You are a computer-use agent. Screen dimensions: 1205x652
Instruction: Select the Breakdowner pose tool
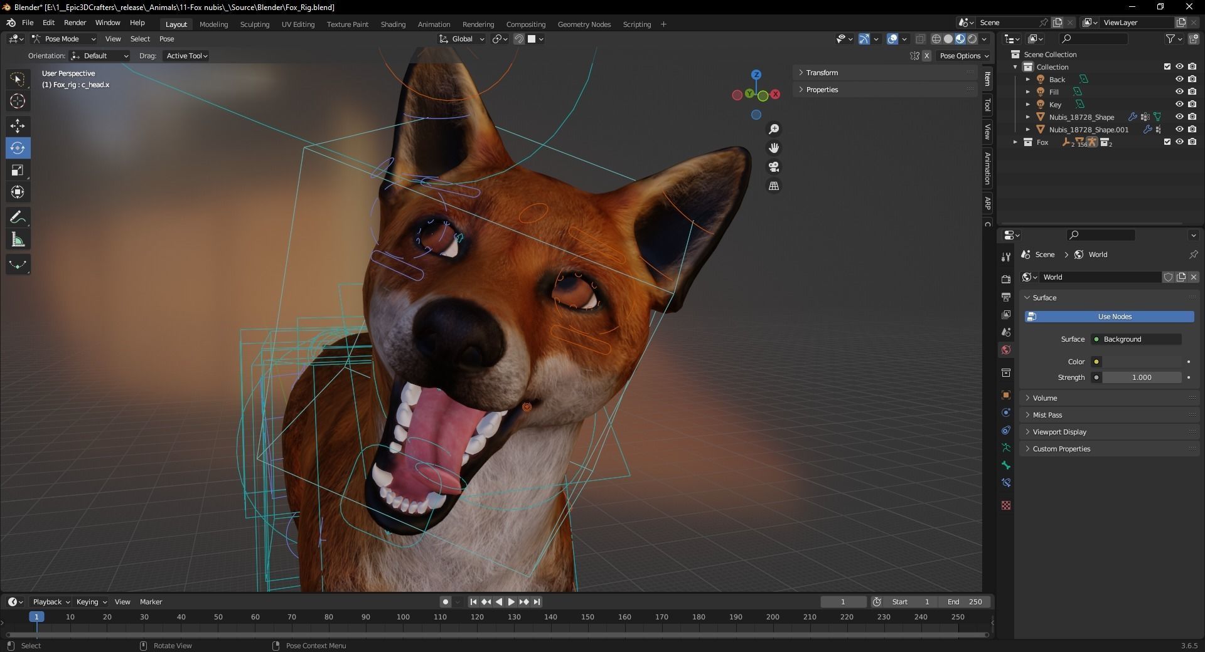pyautogui.click(x=18, y=265)
